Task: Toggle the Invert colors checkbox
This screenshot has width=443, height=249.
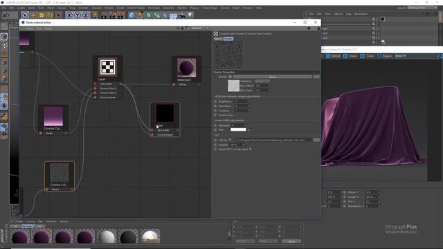Action: 235,115
